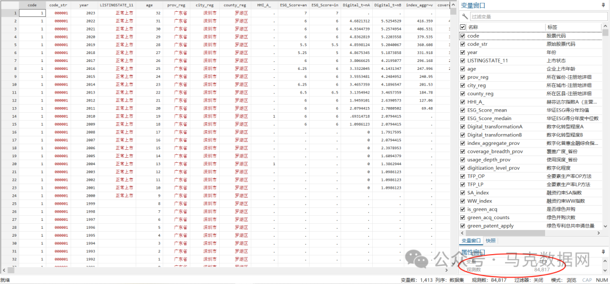The image size is (610, 284).
Task: Select the cell showing 416.359
Action: coord(420,21)
